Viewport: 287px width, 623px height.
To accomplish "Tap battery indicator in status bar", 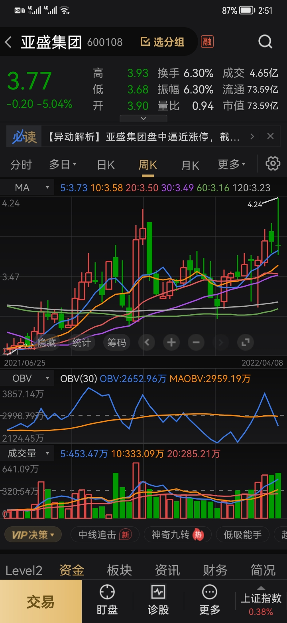I will click(x=247, y=10).
